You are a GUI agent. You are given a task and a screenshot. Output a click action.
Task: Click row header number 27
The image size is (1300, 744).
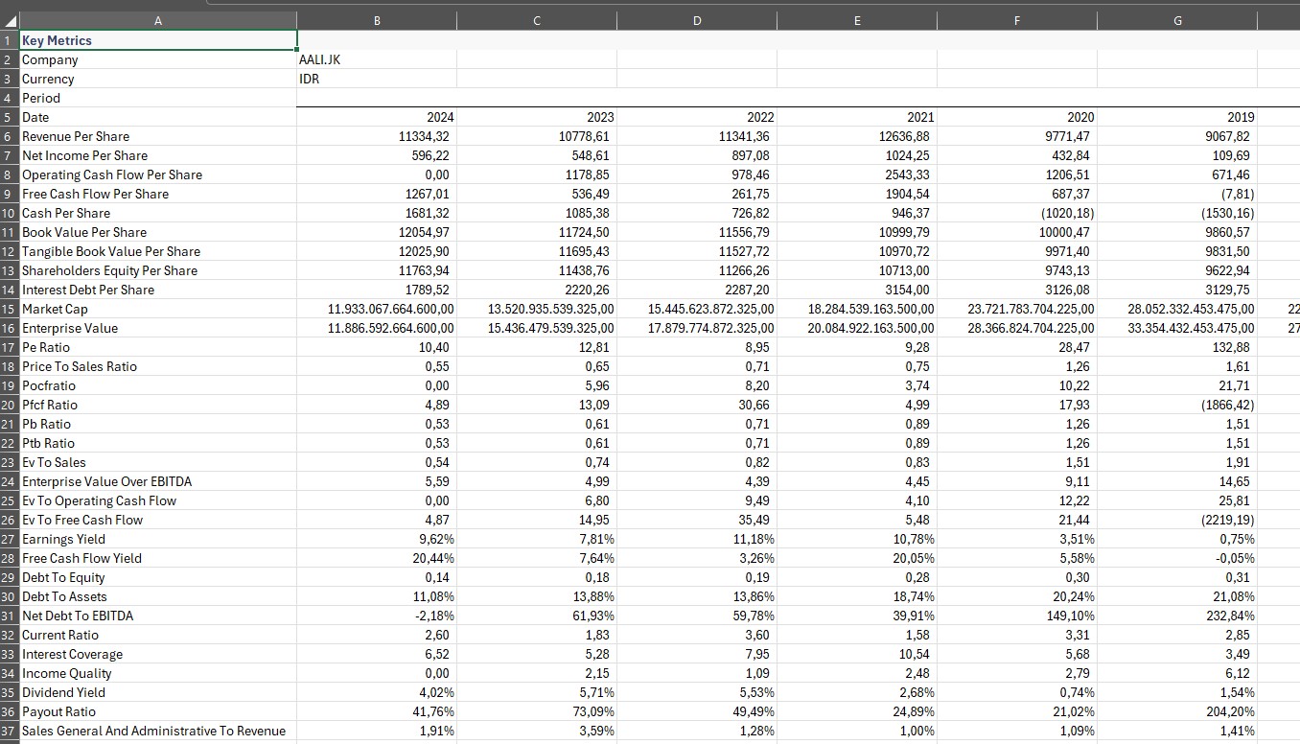click(10, 539)
